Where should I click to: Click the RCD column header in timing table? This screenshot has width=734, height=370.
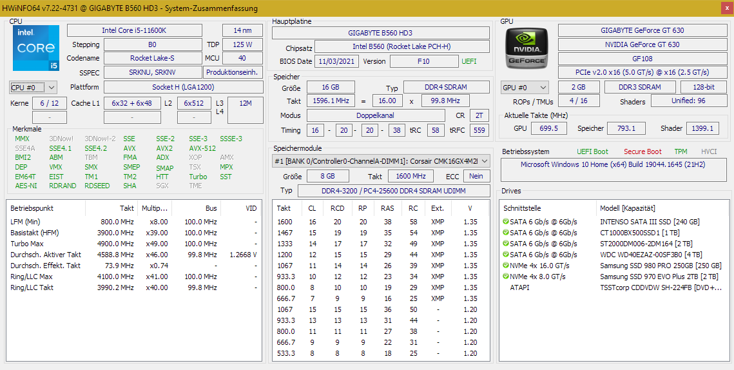coord(338,208)
